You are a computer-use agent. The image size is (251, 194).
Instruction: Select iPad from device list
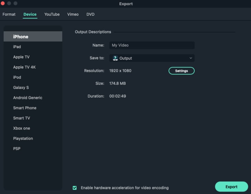(x=17, y=47)
